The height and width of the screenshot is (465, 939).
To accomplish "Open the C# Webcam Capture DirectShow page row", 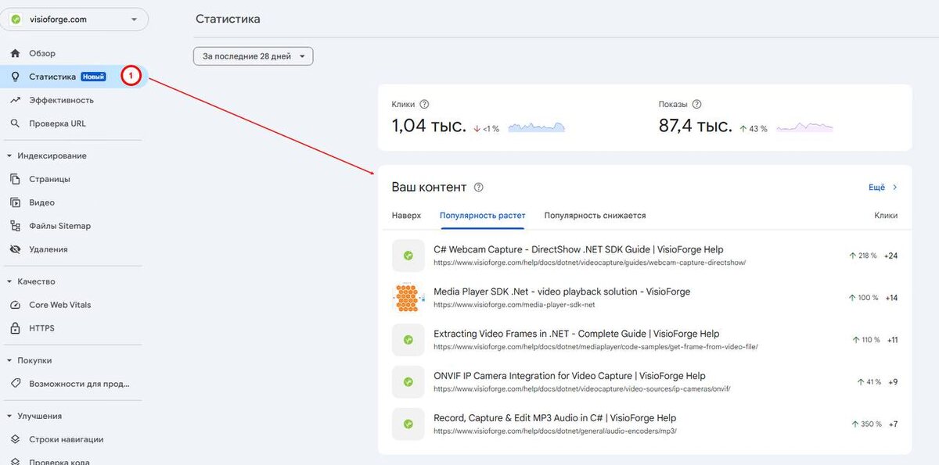I will [645, 256].
